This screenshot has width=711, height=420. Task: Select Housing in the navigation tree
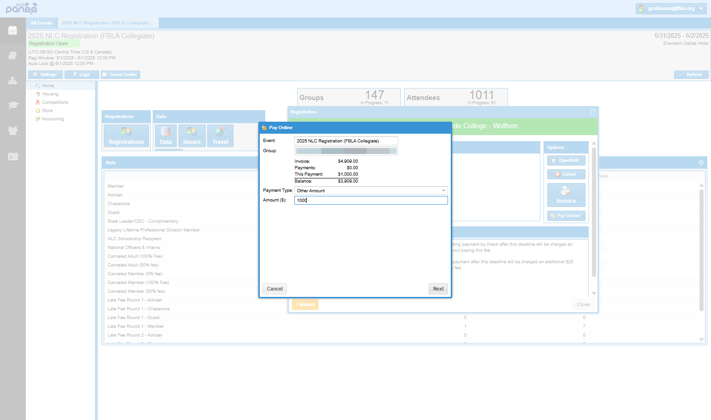point(50,94)
